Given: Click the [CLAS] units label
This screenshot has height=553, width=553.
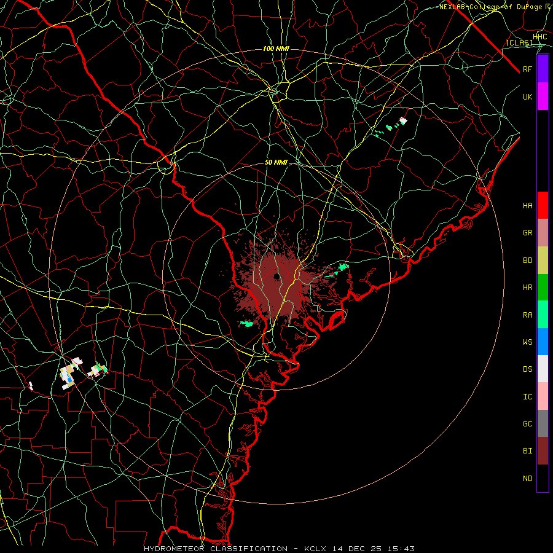Looking at the screenshot, I should (x=519, y=43).
